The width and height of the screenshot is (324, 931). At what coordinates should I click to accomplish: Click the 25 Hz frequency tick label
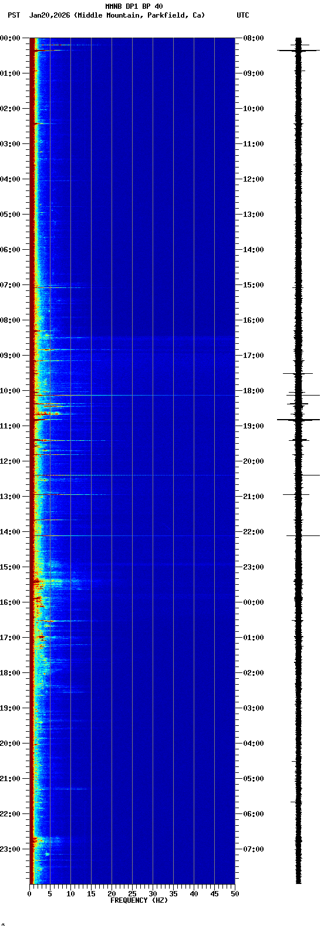click(x=132, y=894)
